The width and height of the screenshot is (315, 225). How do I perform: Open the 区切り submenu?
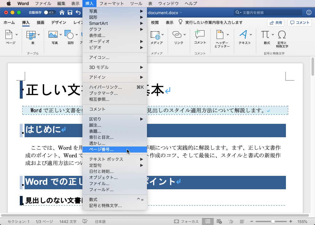pyautogui.click(x=115, y=119)
